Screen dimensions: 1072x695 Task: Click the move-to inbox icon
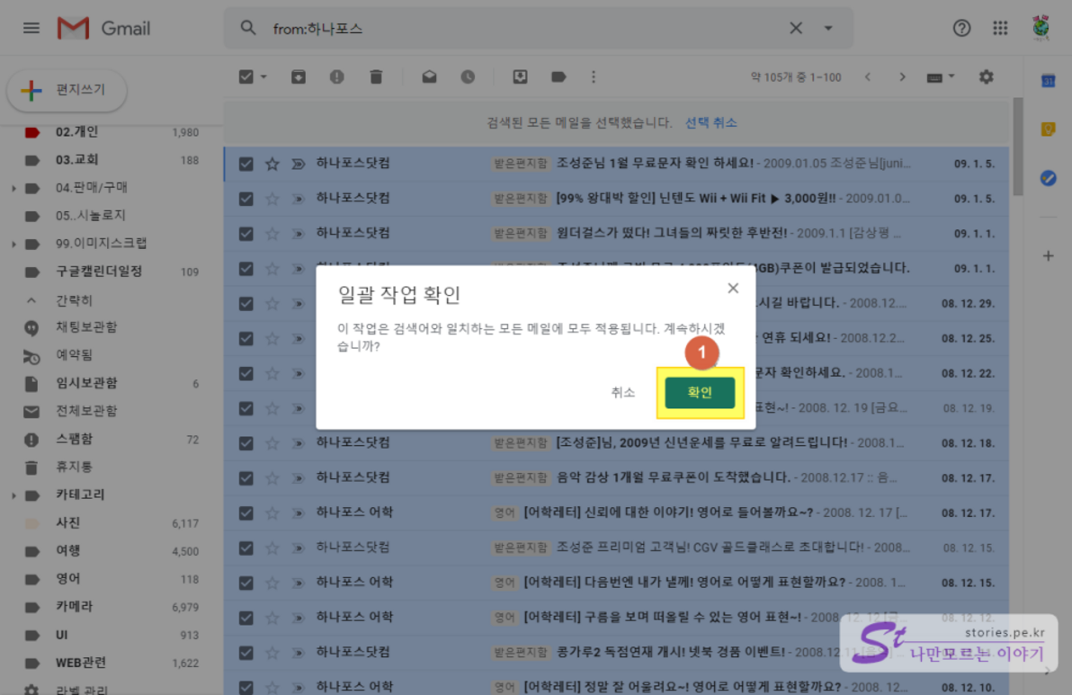520,77
